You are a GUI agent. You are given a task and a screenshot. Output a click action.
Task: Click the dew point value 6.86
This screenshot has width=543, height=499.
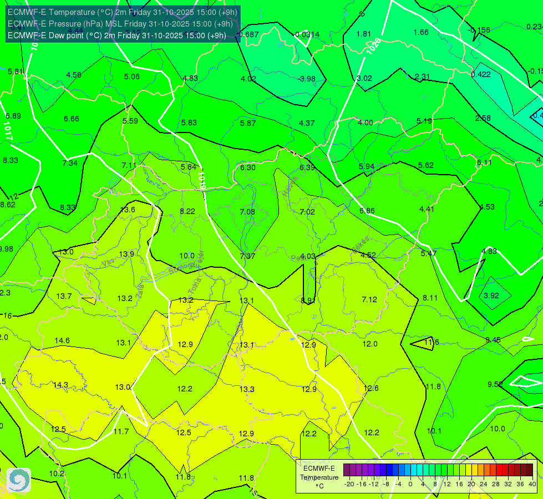click(367, 211)
